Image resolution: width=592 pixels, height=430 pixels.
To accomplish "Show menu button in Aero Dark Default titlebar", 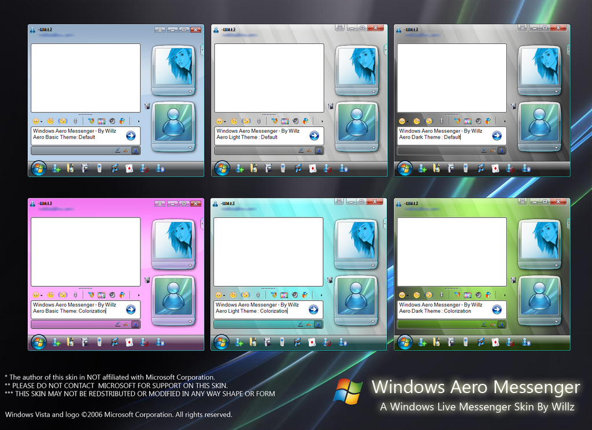I will point(523,28).
